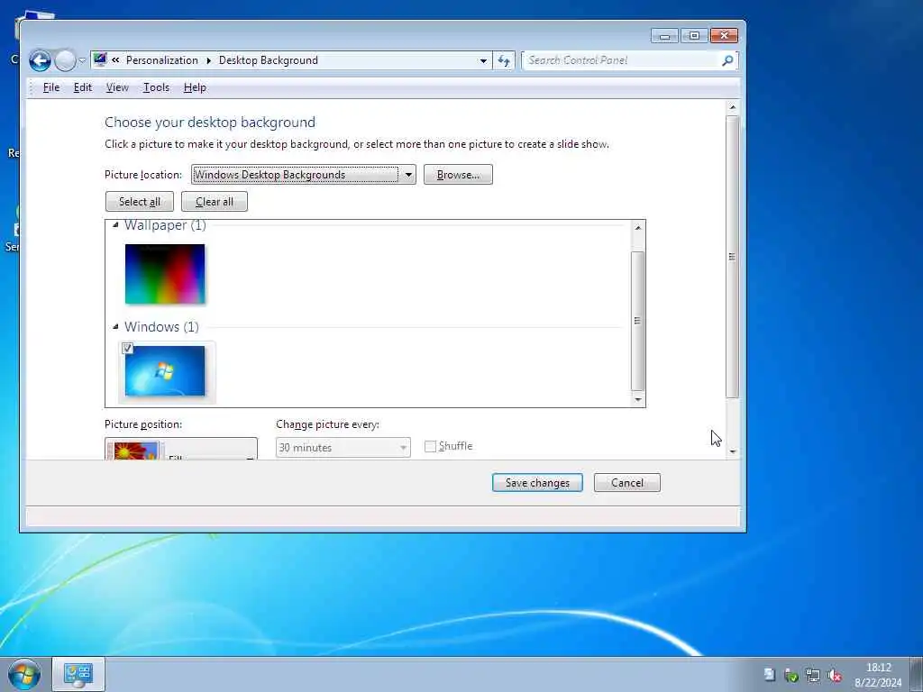The width and height of the screenshot is (923, 692).
Task: Click the main window scrollbar thumb
Action: (732, 257)
